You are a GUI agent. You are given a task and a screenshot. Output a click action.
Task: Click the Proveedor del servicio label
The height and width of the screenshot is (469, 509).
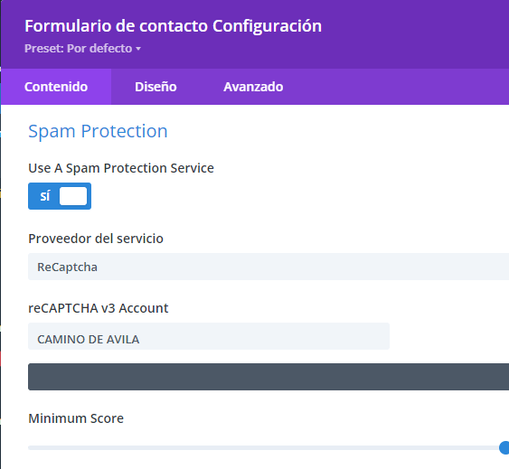96,239
